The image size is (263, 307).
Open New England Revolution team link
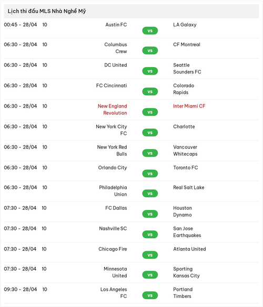[x=112, y=110]
